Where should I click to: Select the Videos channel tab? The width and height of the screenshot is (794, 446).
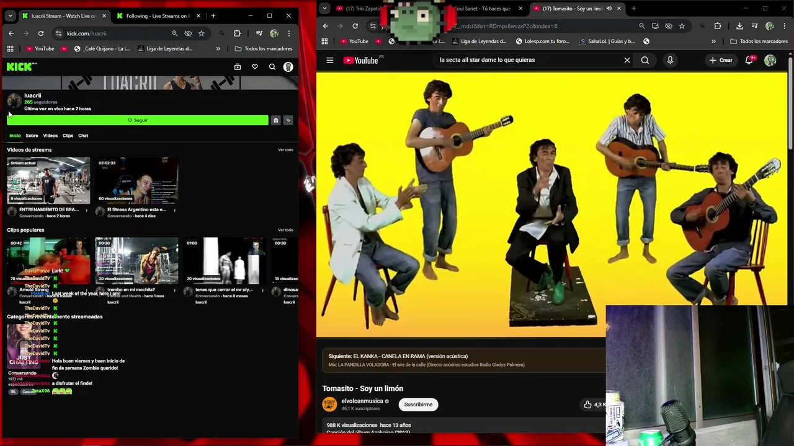(50, 136)
